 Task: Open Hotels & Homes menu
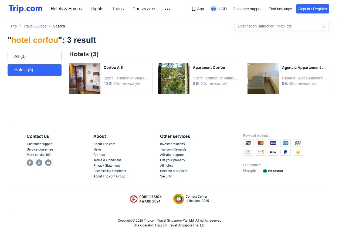pyautogui.click(x=66, y=9)
